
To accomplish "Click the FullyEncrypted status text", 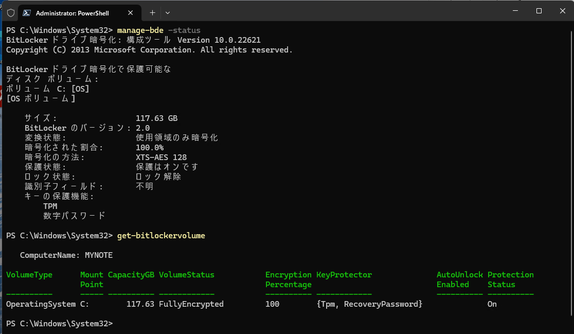I will coord(191,304).
